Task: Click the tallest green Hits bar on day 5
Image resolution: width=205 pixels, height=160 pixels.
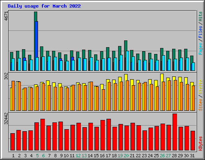Action: [36, 16]
